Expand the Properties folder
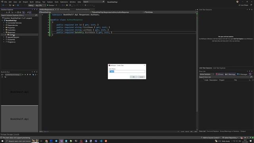Image resolution: width=254 pixels, height=143 pixels. 4,27
